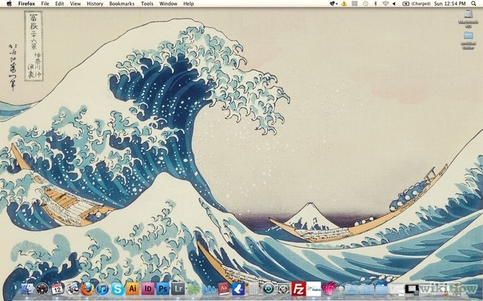Open the Tools menu
This screenshot has width=483, height=301.
(147, 4)
